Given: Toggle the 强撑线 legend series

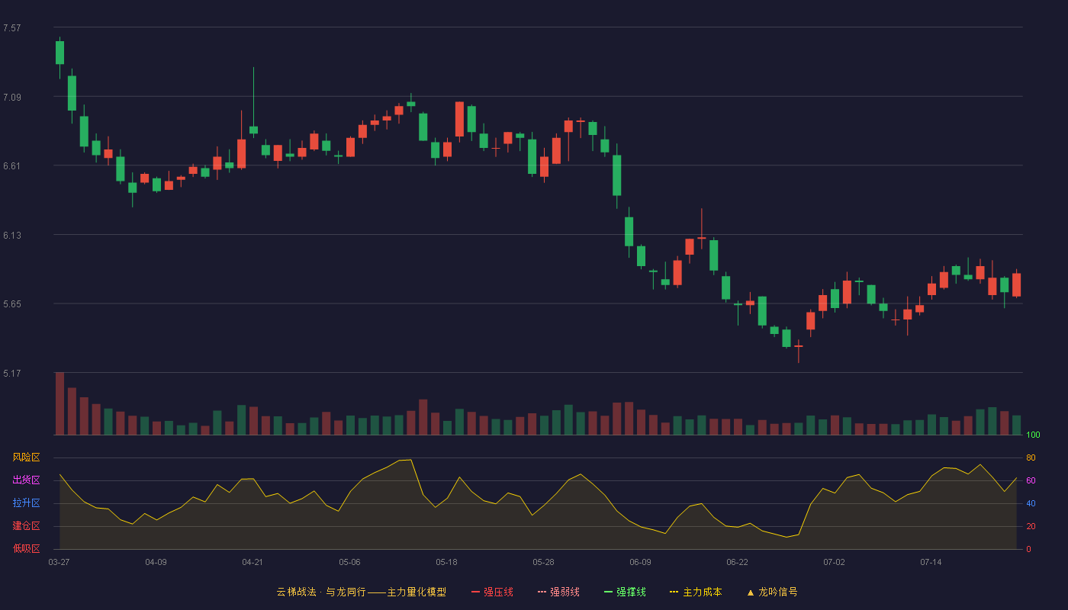Looking at the screenshot, I should [x=625, y=592].
